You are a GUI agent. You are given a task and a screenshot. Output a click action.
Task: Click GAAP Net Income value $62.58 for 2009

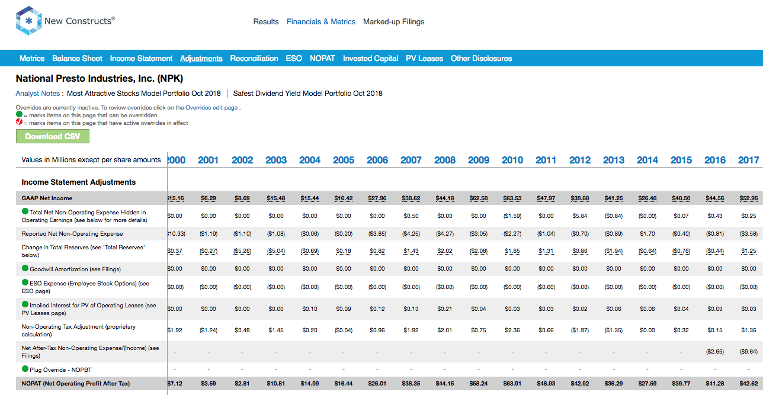pyautogui.click(x=479, y=198)
